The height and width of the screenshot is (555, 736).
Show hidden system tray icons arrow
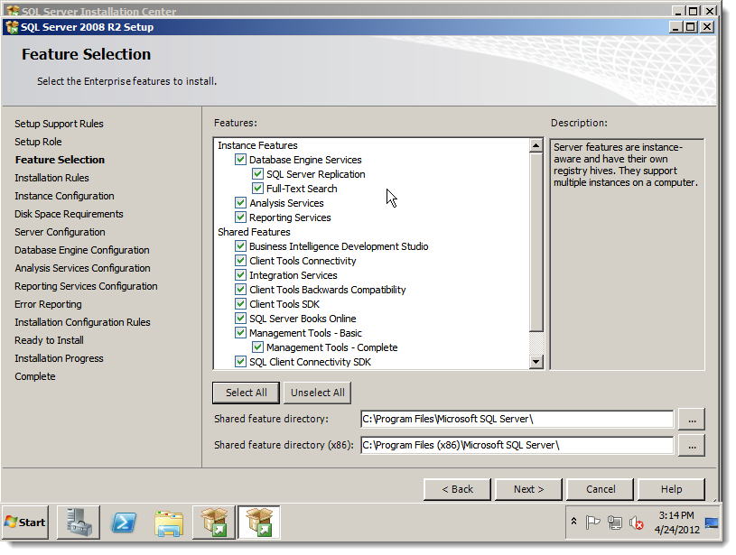573,522
